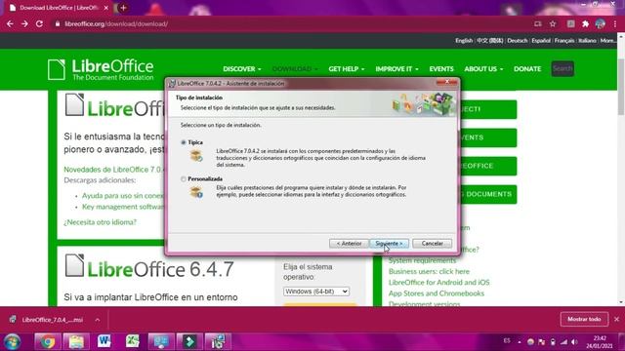Switch site language to Español
Viewport: 625px width, 351px height.
(x=540, y=41)
